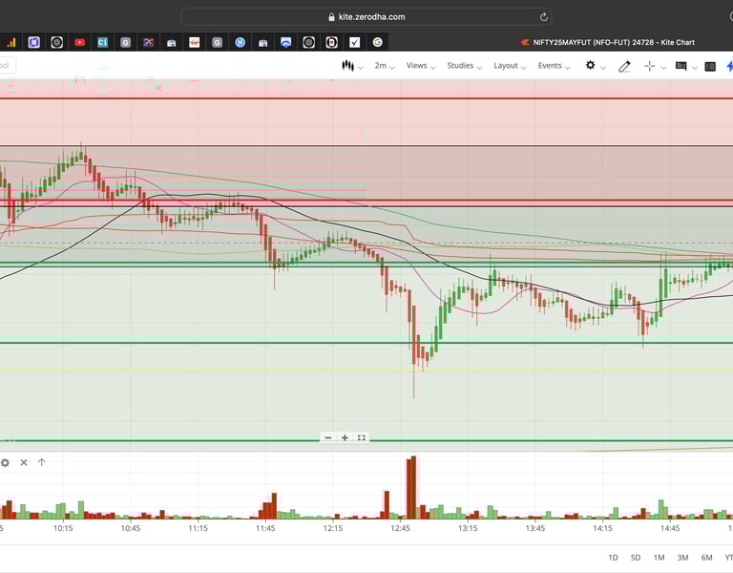The image size is (733, 573).
Task: Activate the pencil drawing tool
Action: (624, 67)
